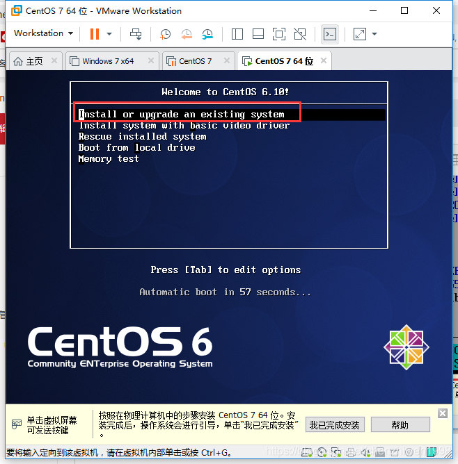This screenshot has width=458, height=464.
Task: Enter full screen mode
Action: [x=279, y=34]
